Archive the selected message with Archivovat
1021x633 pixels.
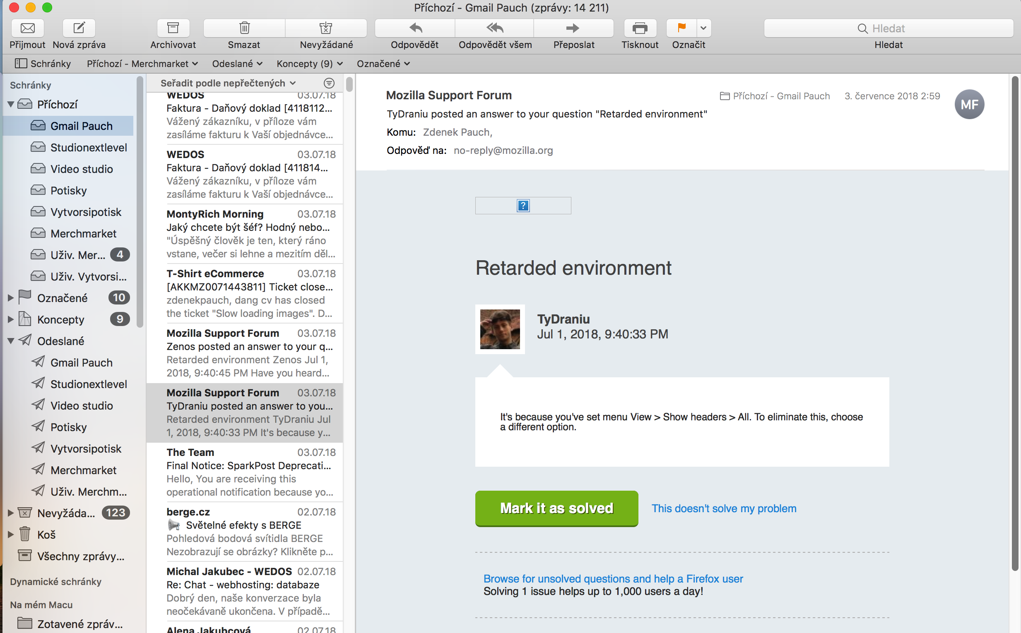173,28
